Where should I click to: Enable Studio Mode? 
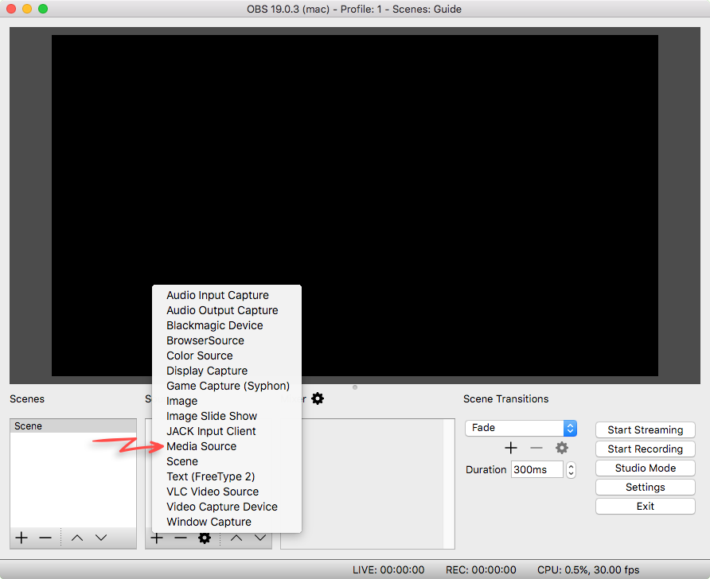point(646,468)
